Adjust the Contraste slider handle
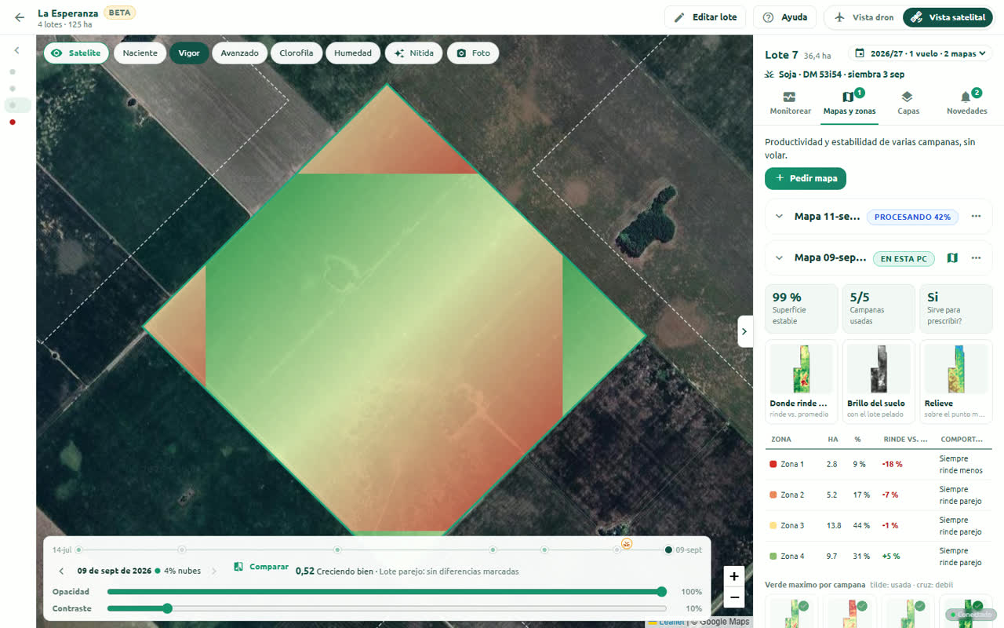1004x628 pixels. [x=167, y=608]
